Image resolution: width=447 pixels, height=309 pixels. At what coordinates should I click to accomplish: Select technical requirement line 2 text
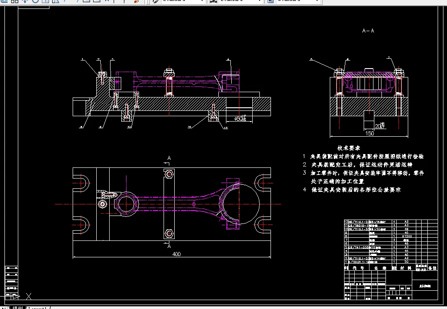[357, 165]
